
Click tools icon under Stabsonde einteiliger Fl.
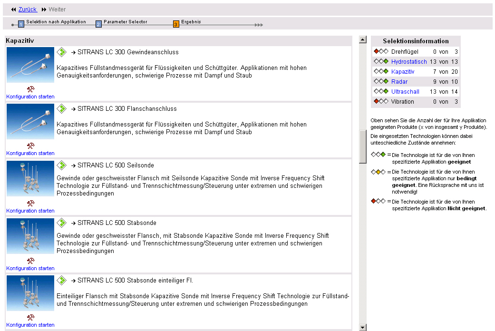coord(30,317)
